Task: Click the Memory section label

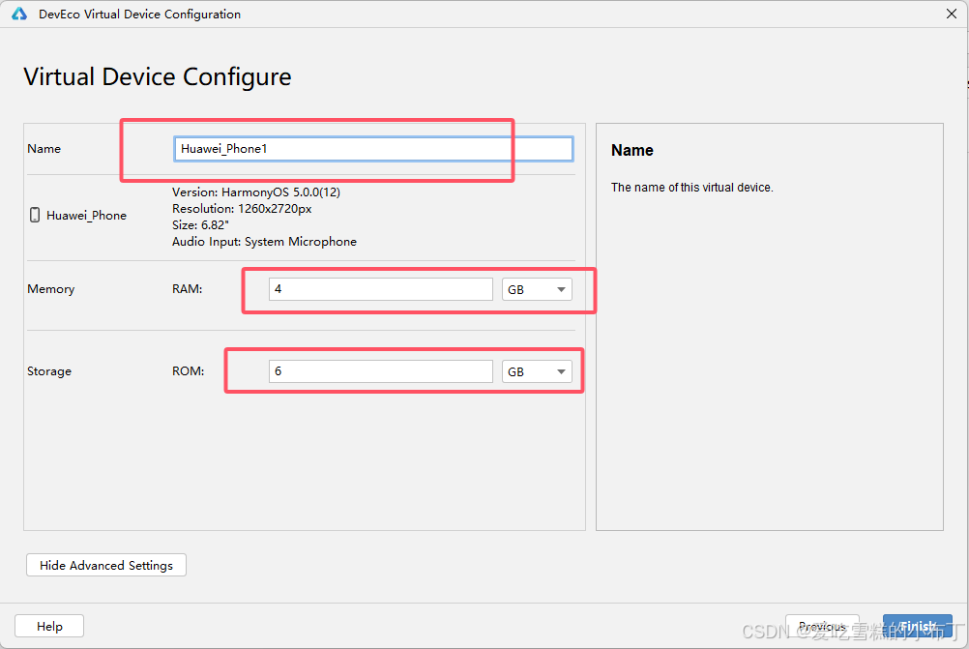Action: (50, 288)
